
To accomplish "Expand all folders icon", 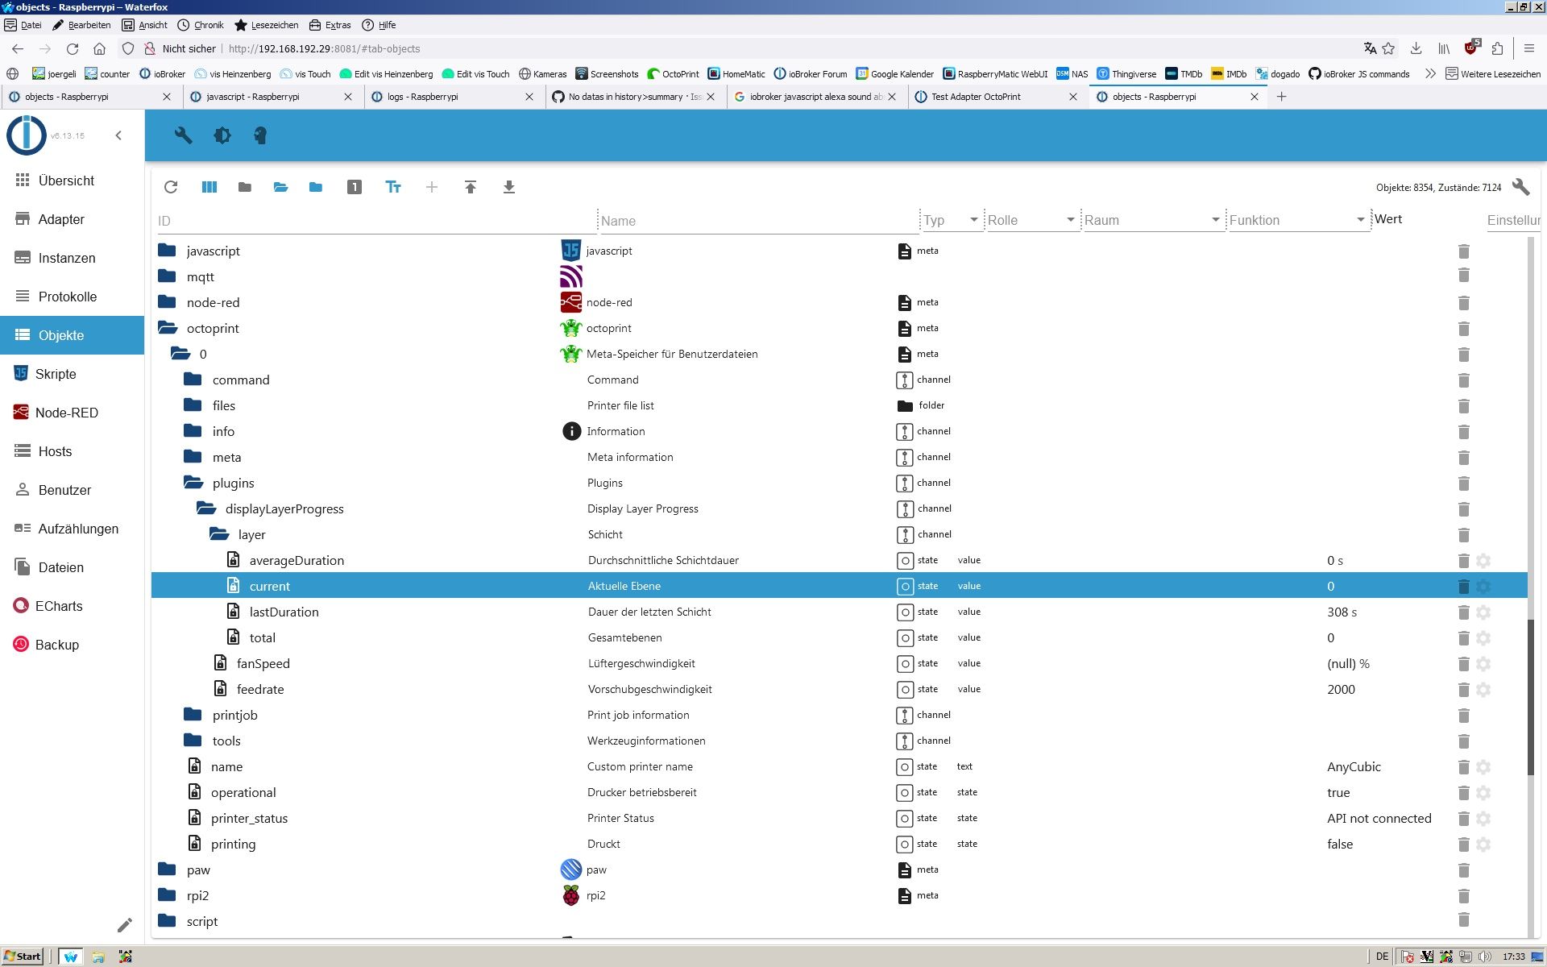I will [316, 187].
